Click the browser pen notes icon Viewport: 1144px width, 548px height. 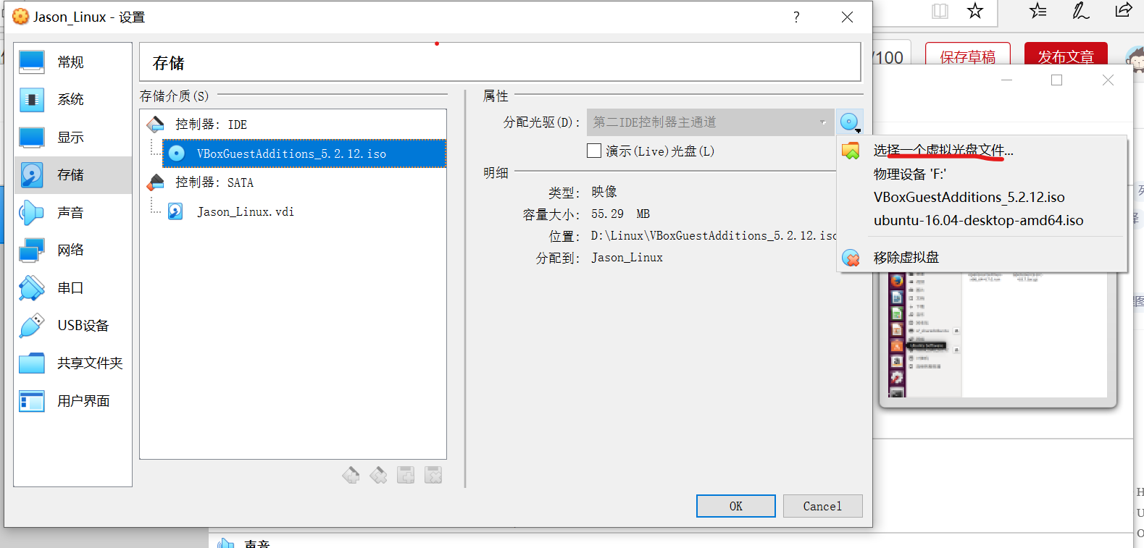[x=1080, y=10]
